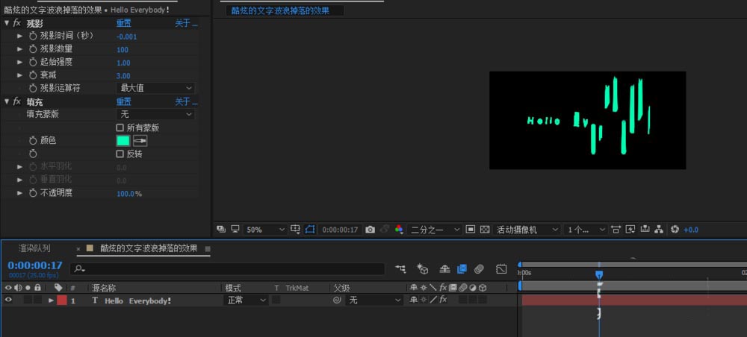Click the parent pick whip spiral icon

[337, 300]
